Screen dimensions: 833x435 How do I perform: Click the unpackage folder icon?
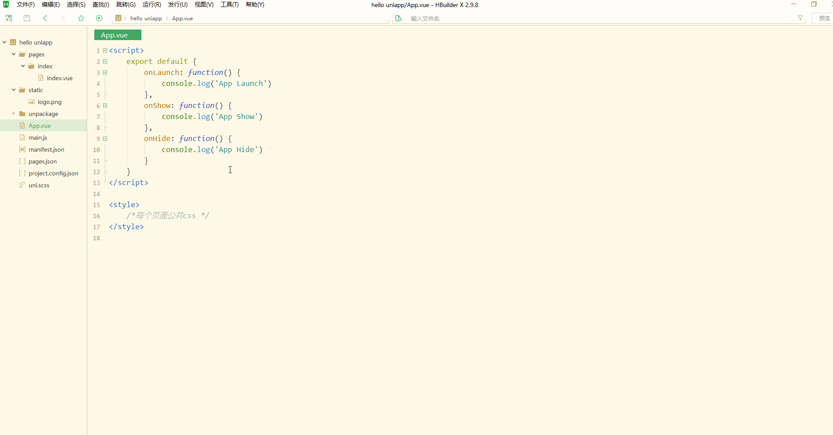(22, 114)
